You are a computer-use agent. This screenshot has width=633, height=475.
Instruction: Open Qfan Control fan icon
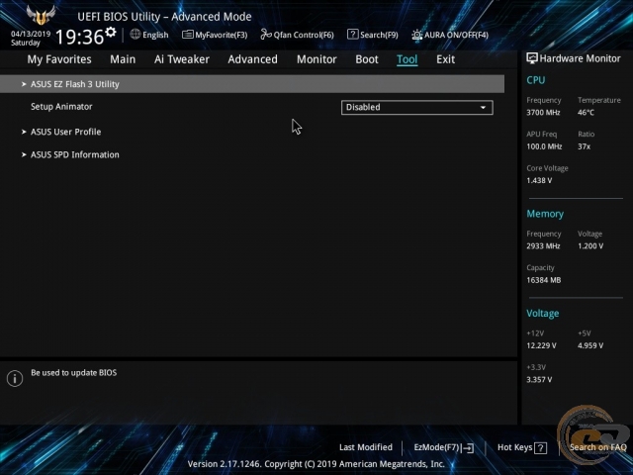click(266, 35)
